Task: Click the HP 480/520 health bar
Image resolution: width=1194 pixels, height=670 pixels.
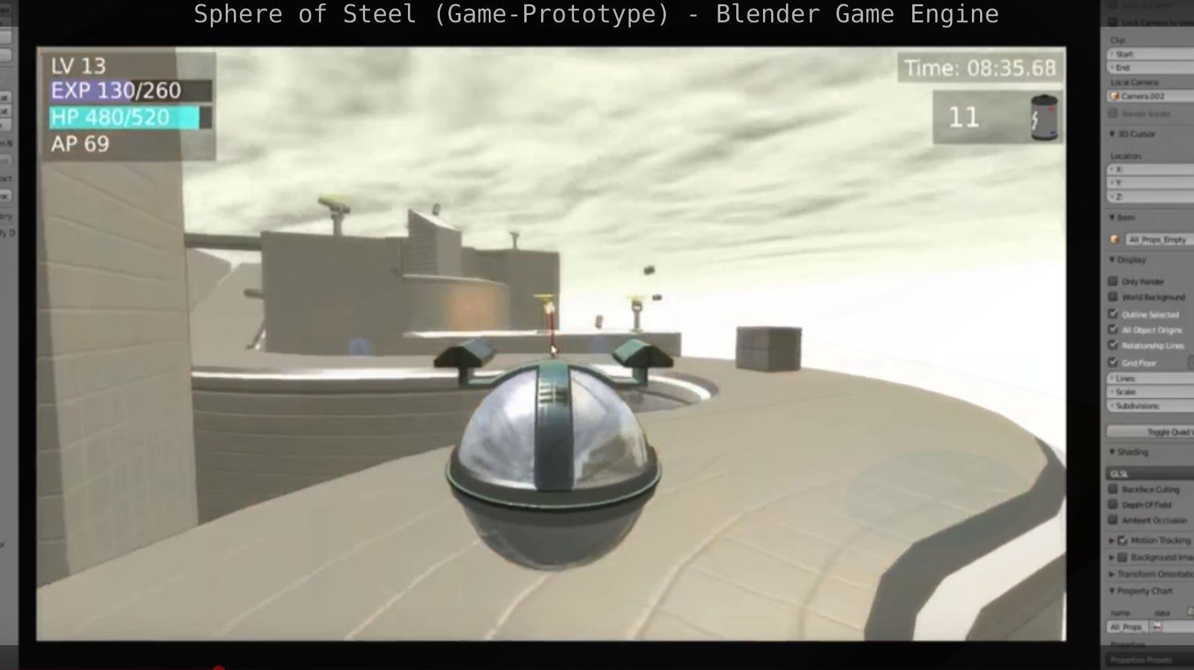Action: [131, 117]
